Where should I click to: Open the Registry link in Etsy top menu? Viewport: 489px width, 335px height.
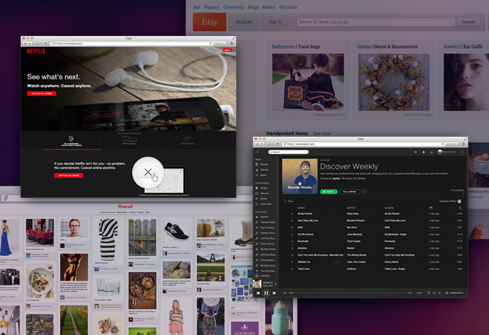tap(212, 7)
